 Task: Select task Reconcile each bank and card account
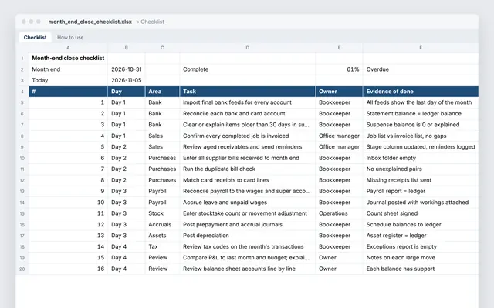tap(247, 114)
